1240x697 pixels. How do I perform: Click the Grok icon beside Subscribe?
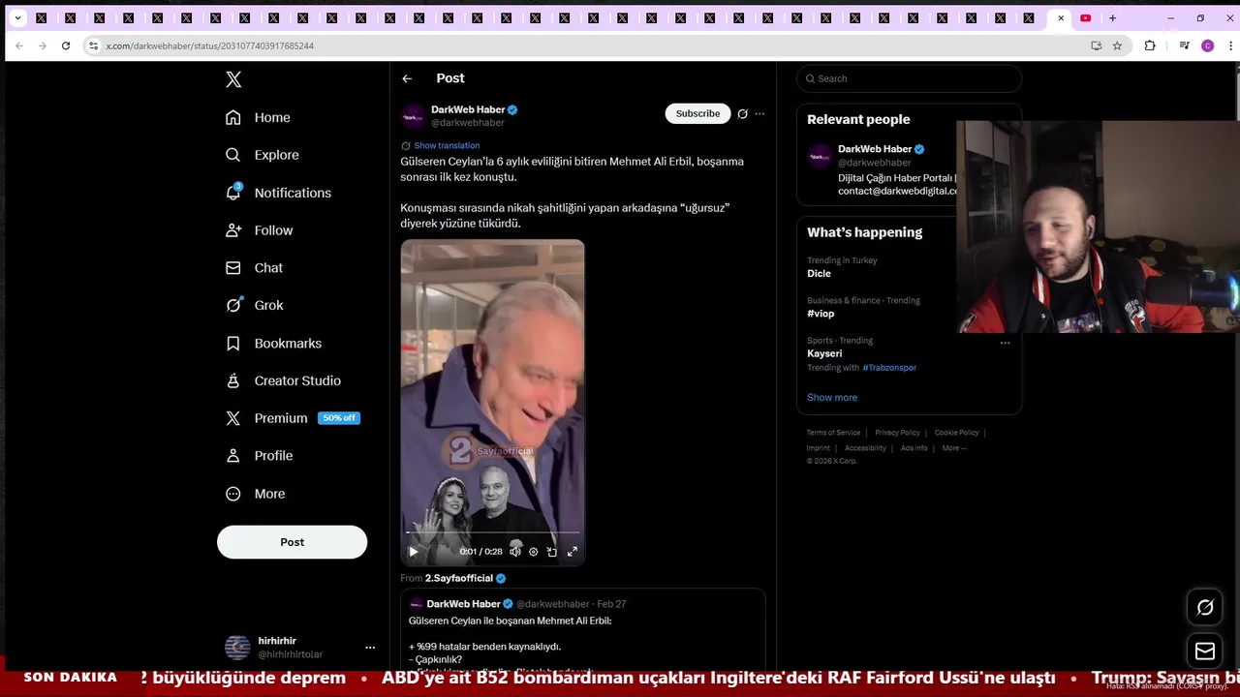(x=742, y=113)
